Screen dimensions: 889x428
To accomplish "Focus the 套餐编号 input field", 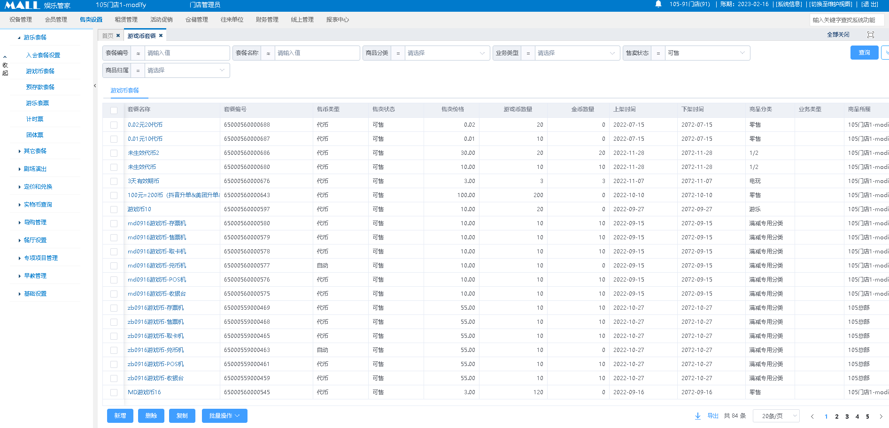I will (x=187, y=53).
